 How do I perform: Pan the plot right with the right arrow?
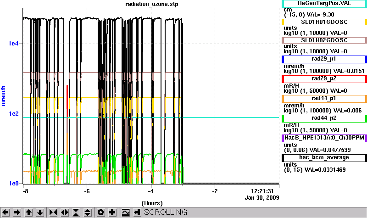17,212
